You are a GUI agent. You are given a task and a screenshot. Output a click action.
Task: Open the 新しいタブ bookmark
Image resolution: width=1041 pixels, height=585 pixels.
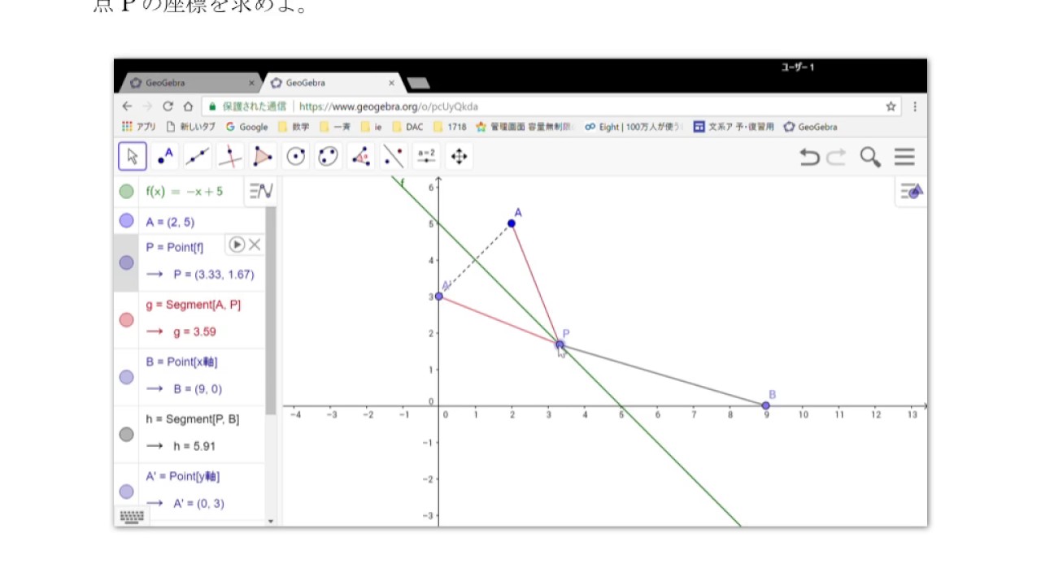point(191,127)
